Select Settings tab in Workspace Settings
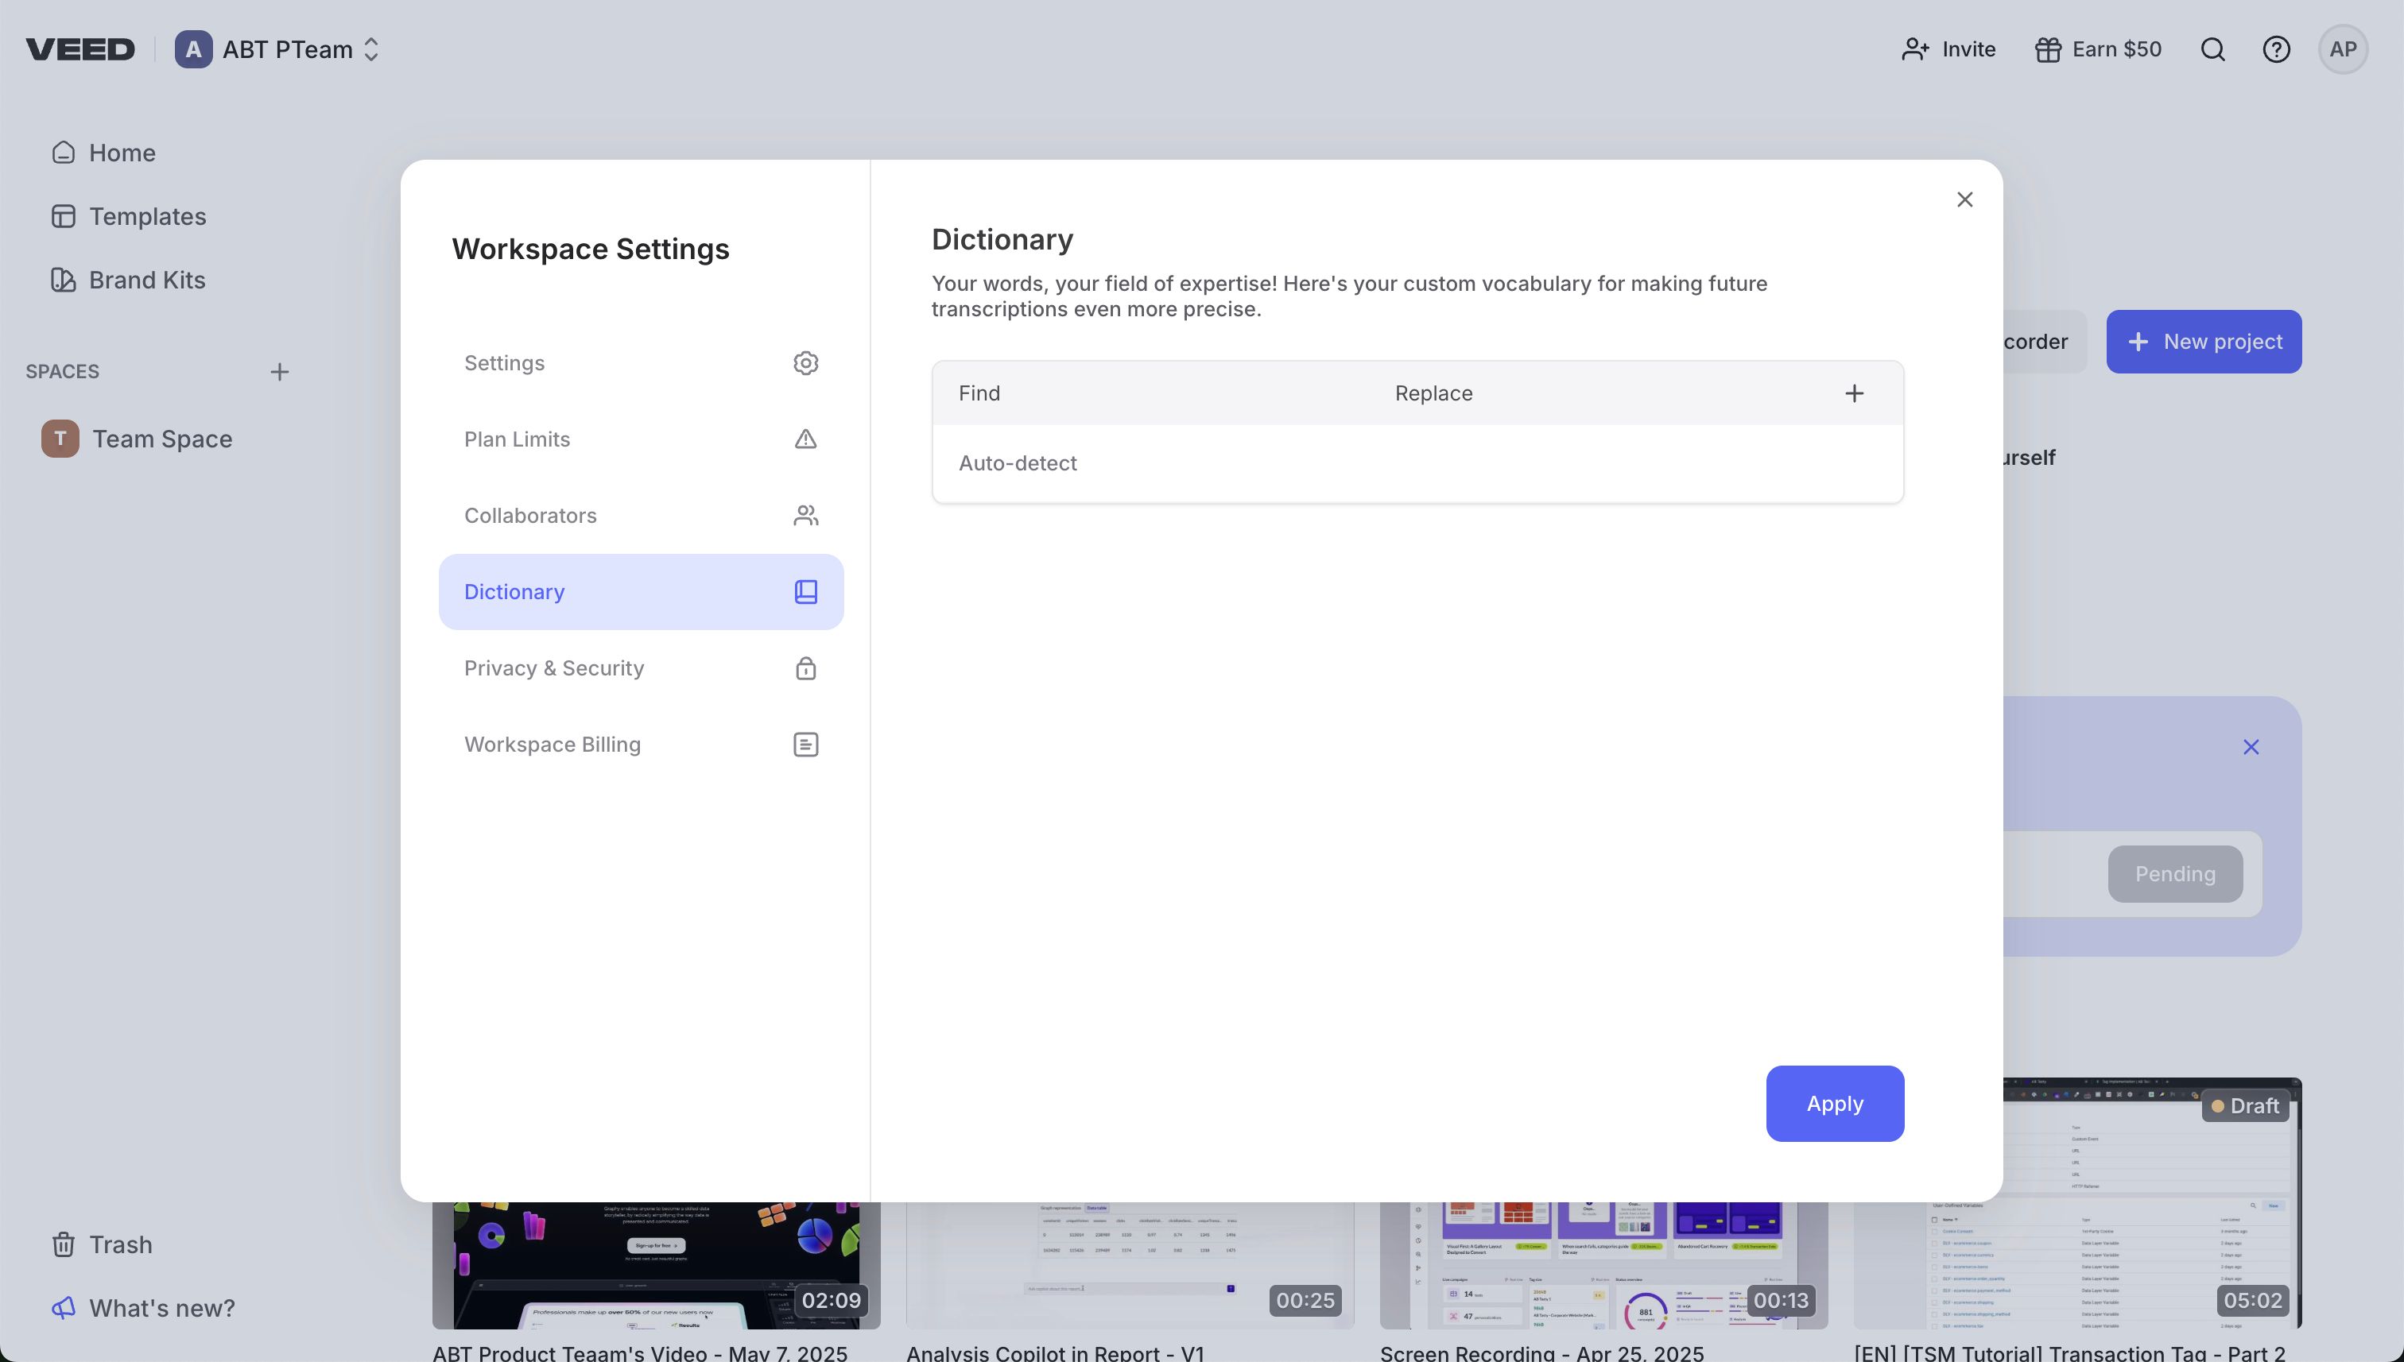This screenshot has height=1362, width=2404. 641,363
